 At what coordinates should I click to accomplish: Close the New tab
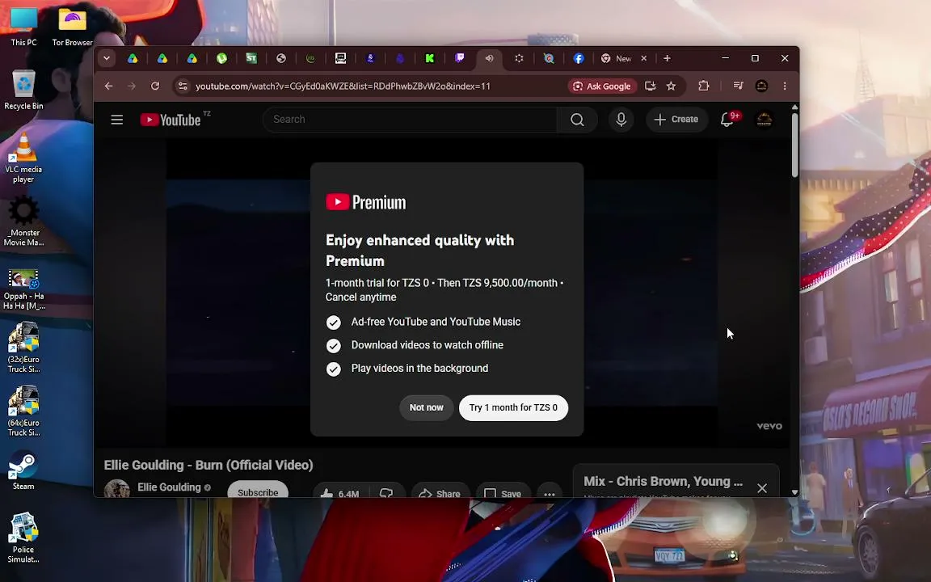643,58
